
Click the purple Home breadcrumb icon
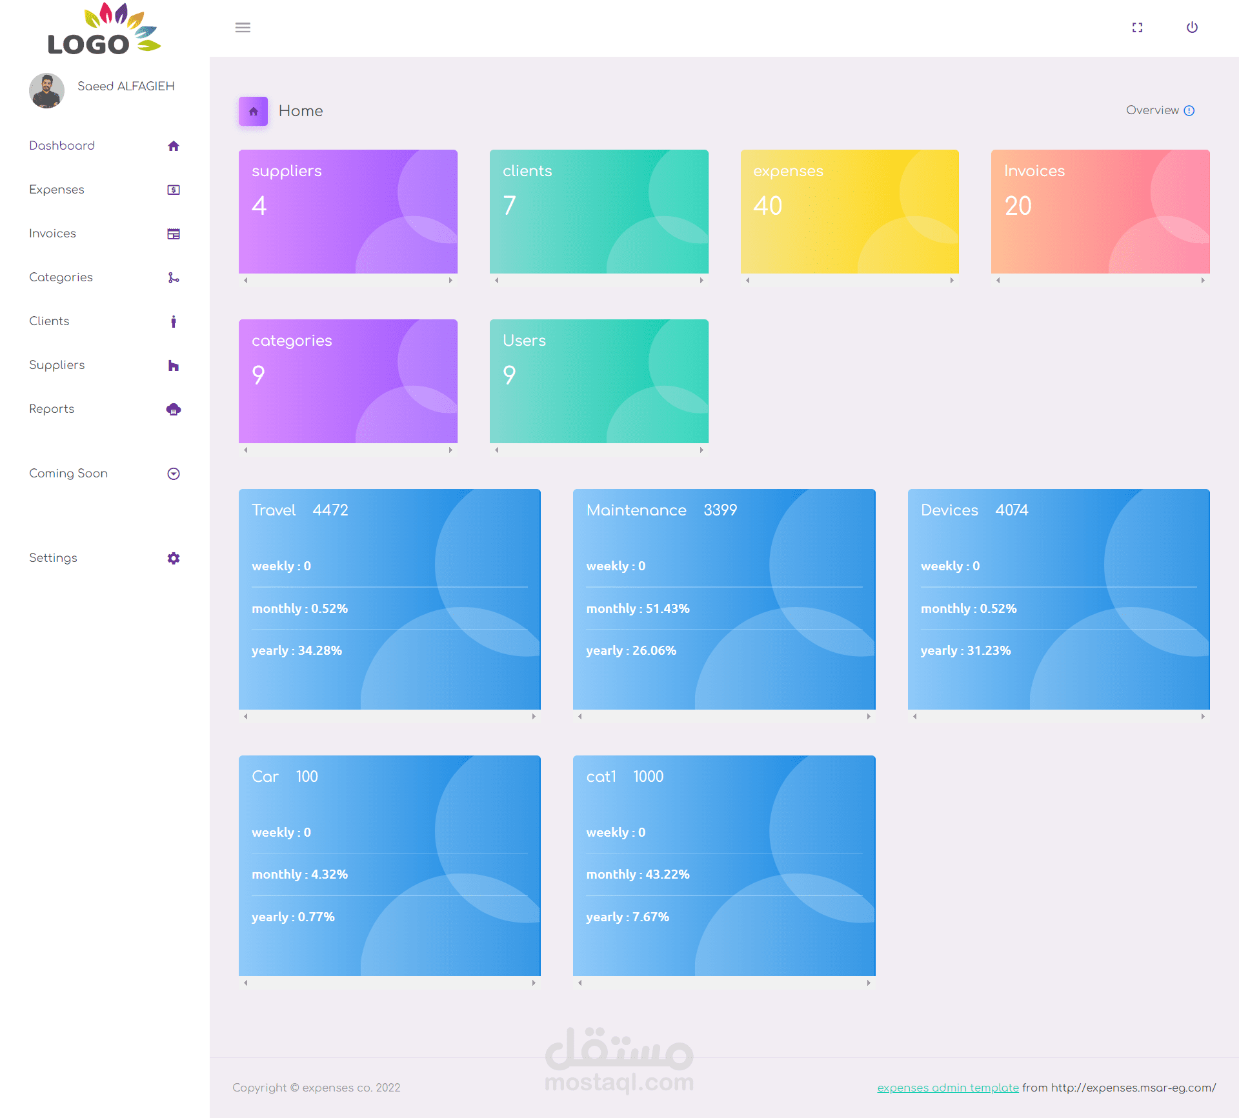point(253,111)
